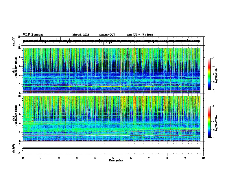Click the ch.3 flat voltage trace
This screenshot has width=229, height=177.
pos(112,148)
